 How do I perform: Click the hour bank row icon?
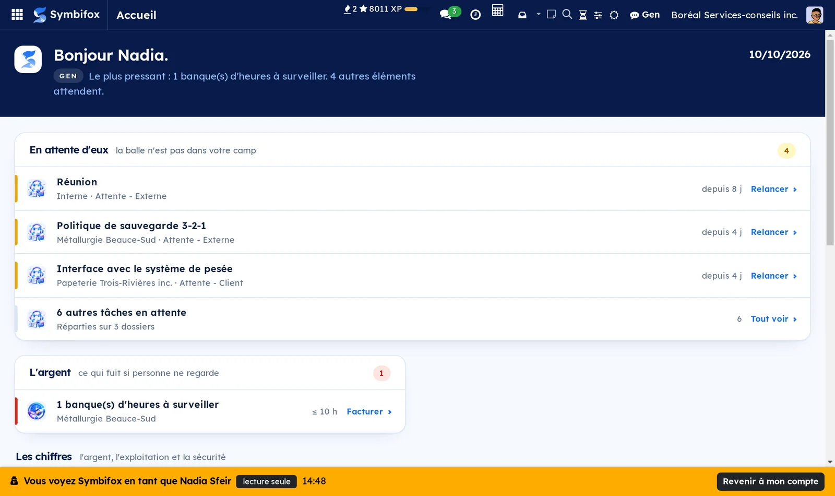[37, 411]
